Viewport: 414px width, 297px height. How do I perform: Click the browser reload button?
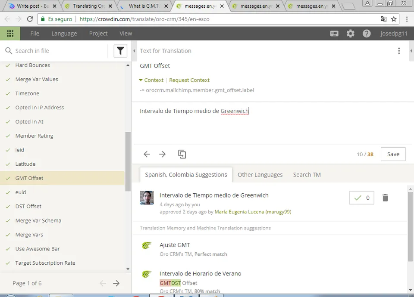pyautogui.click(x=30, y=19)
